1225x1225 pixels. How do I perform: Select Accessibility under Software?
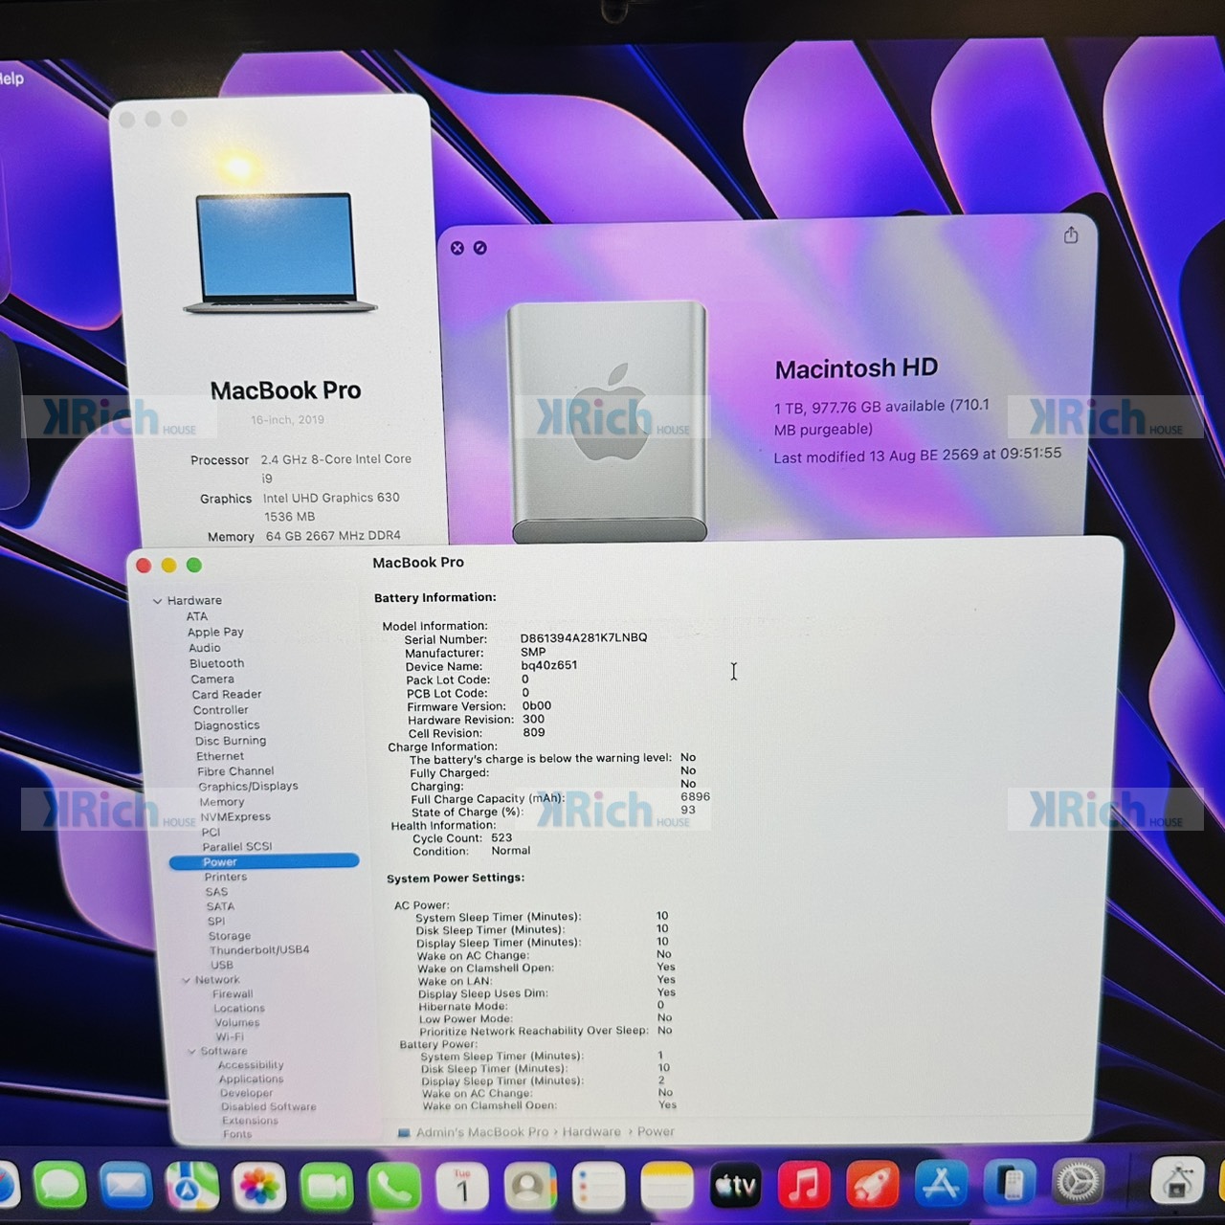[251, 1064]
